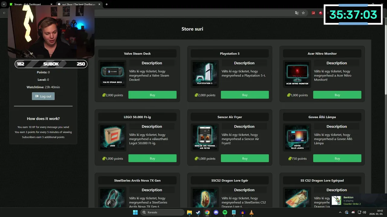Image resolution: width=387 pixels, height=217 pixels.
Task: Click the Acer Nitro Monitor card title
Action: click(322, 53)
